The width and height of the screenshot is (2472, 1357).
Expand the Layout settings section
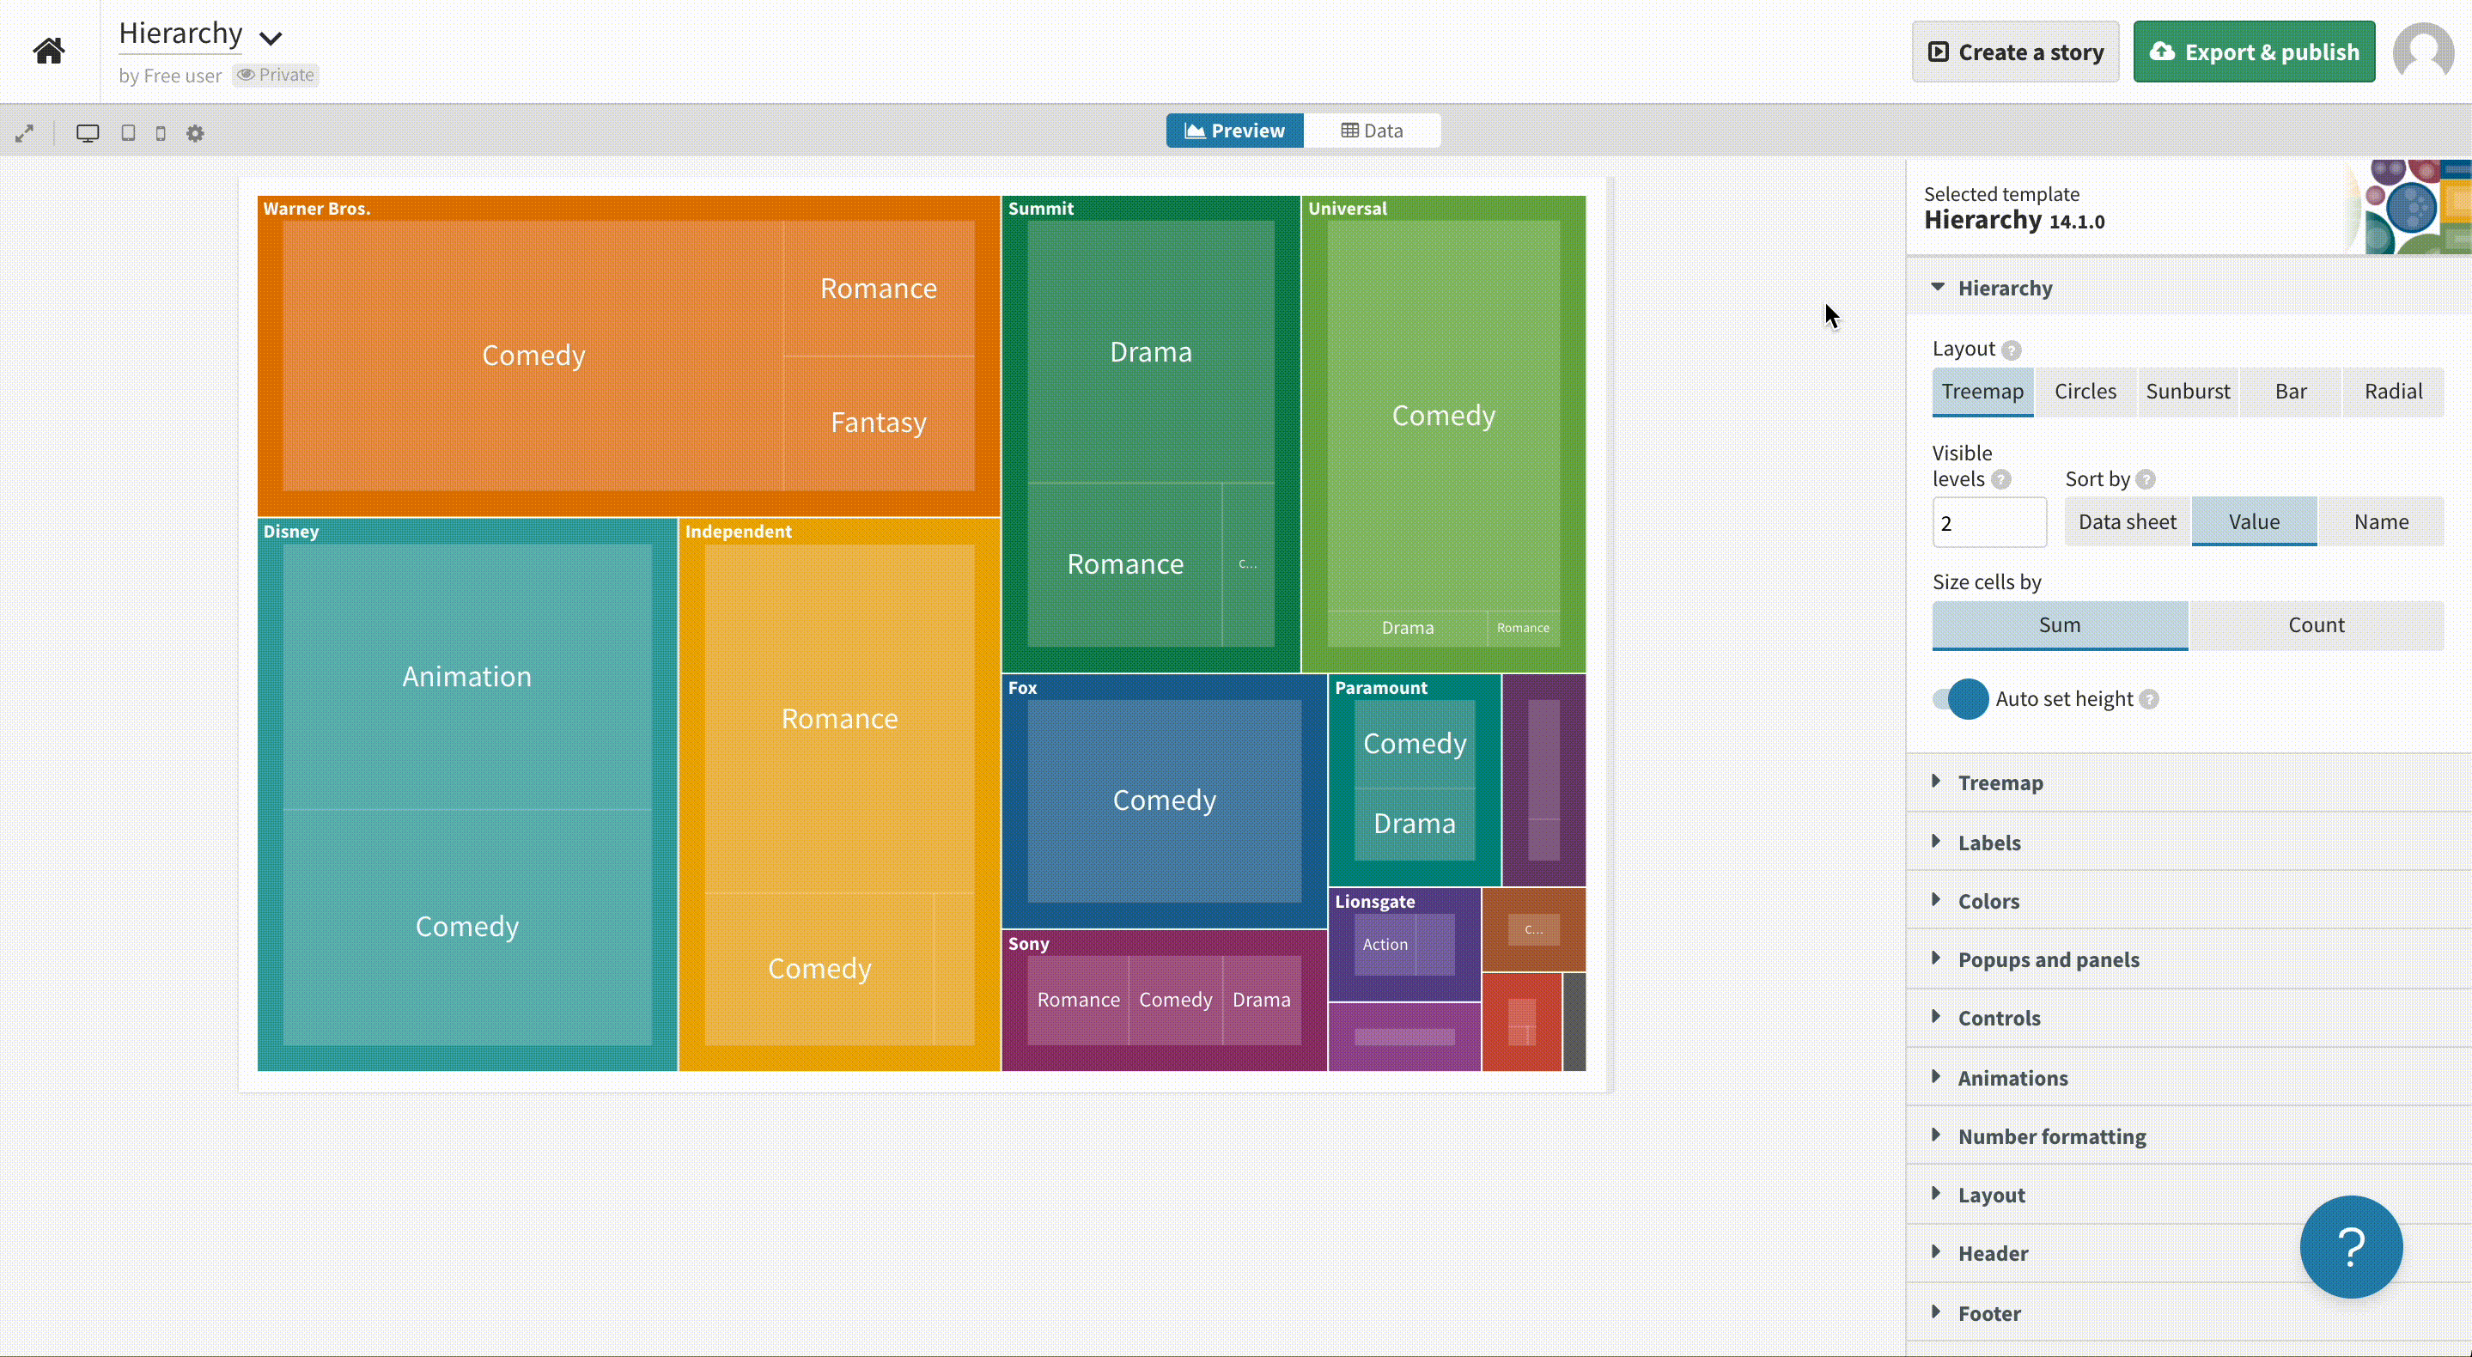pos(2188,1195)
